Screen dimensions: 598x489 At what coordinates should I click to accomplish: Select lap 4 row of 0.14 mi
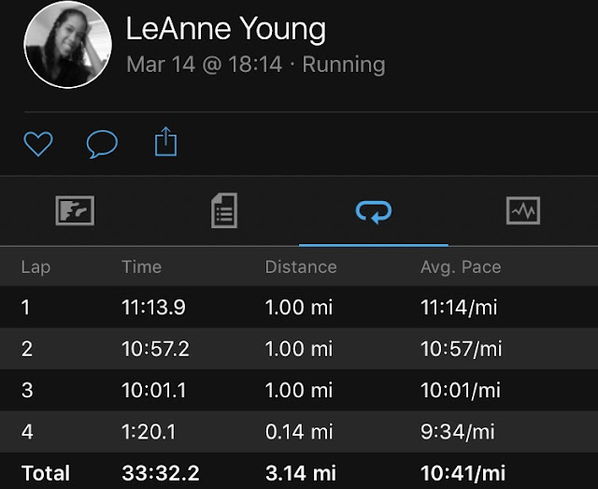coord(299,431)
